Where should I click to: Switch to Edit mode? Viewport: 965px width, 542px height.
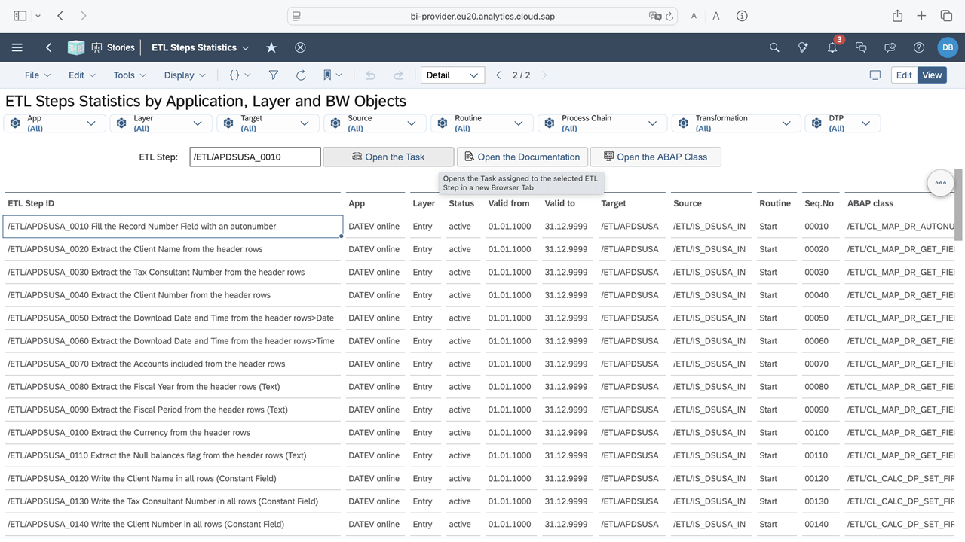coord(904,75)
